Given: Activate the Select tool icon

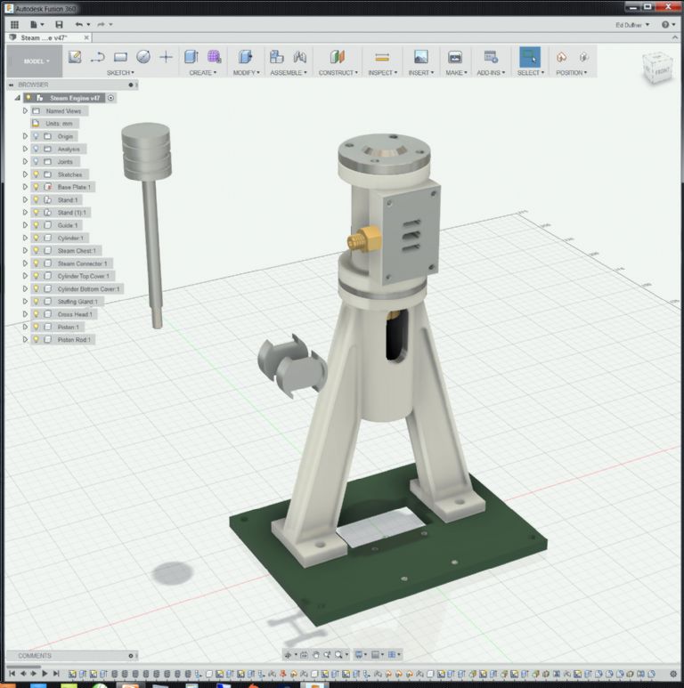Looking at the screenshot, I should [x=530, y=57].
